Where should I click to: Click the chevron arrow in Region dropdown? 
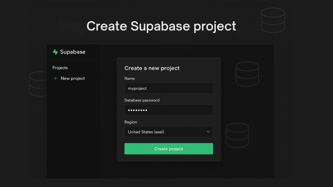(208, 132)
